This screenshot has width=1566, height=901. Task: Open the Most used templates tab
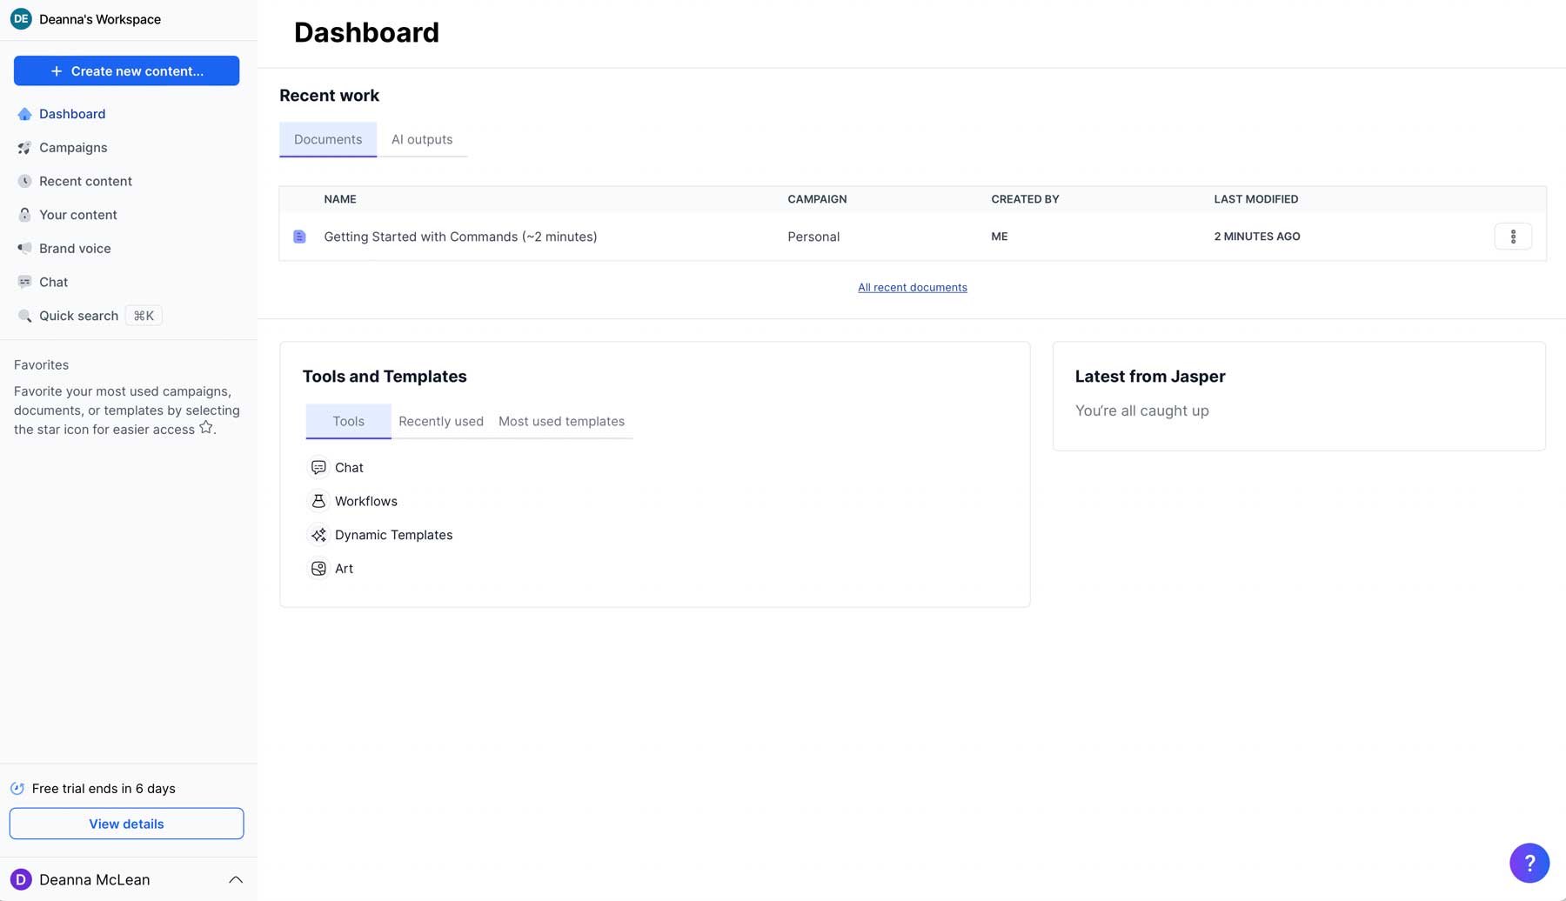coord(561,421)
